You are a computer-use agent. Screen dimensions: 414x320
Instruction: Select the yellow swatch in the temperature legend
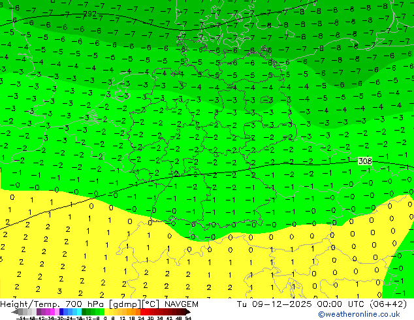coord(106,312)
